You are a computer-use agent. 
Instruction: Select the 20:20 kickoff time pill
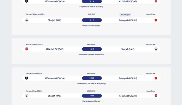click(x=92, y=78)
